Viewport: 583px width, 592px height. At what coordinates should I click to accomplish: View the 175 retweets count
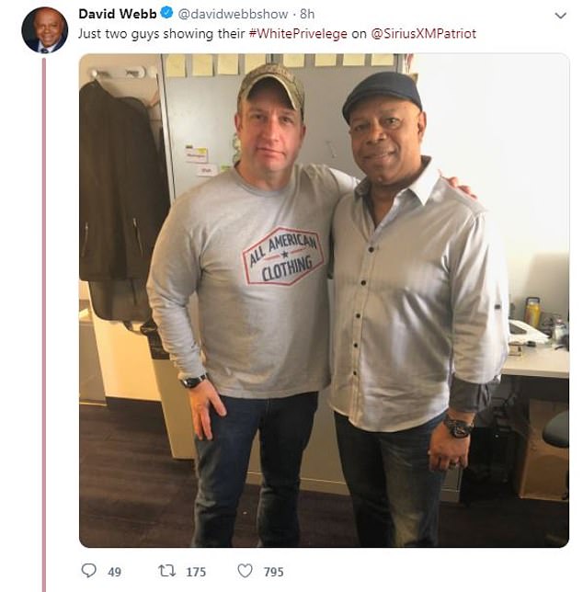196,572
